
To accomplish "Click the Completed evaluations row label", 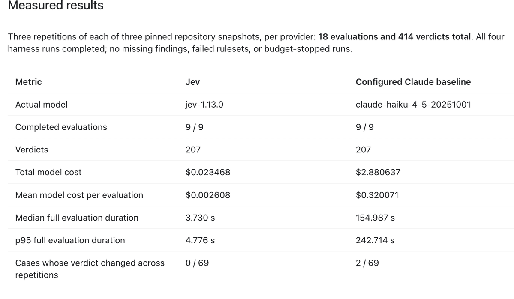I will [x=61, y=127].
